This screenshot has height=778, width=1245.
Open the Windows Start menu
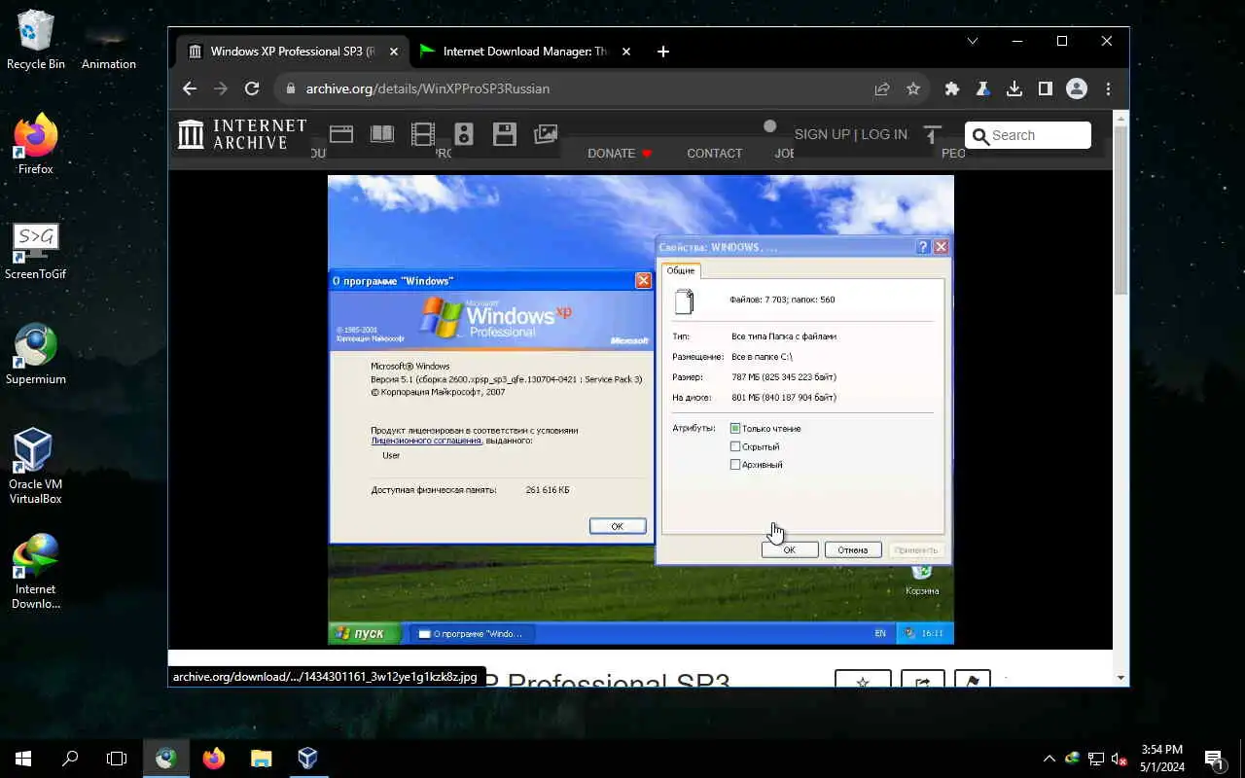pyautogui.click(x=23, y=758)
